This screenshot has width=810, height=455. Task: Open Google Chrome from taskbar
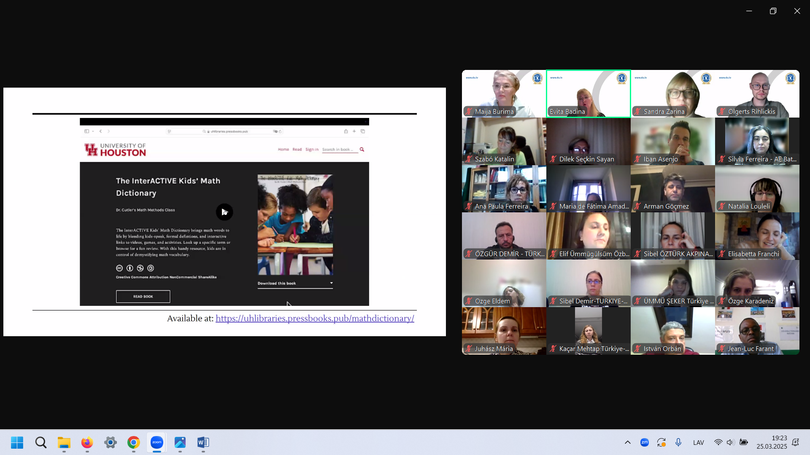coord(133,442)
